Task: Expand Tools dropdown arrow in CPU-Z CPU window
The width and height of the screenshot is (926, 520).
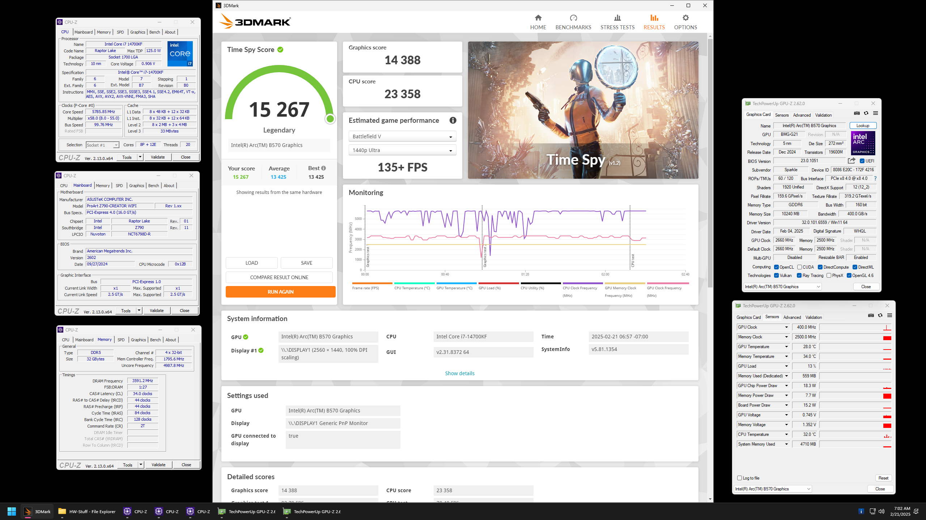Action: pos(140,157)
